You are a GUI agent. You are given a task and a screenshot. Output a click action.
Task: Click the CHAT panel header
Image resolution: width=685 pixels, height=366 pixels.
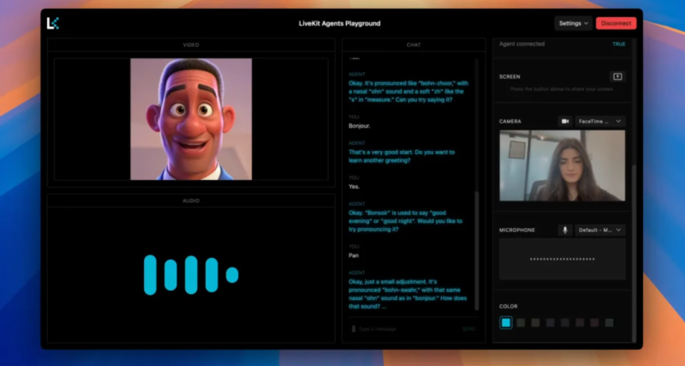click(x=414, y=45)
